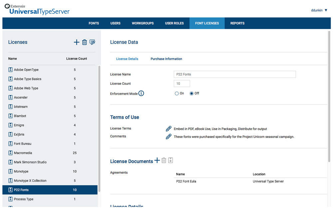Click the bitstream license icon
The height and width of the screenshot is (208, 333).
(10, 106)
